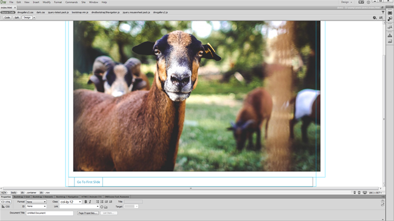The height and width of the screenshot is (221, 394).
Task: Click the related files filter funnel icon
Action: pos(383,12)
